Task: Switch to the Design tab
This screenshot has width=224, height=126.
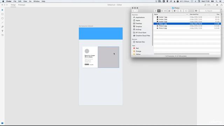Action: tap(13, 5)
